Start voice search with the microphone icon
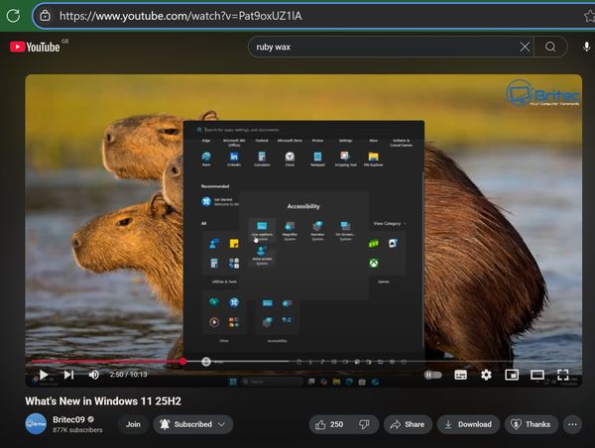Viewport: 595px width, 448px height. click(586, 47)
